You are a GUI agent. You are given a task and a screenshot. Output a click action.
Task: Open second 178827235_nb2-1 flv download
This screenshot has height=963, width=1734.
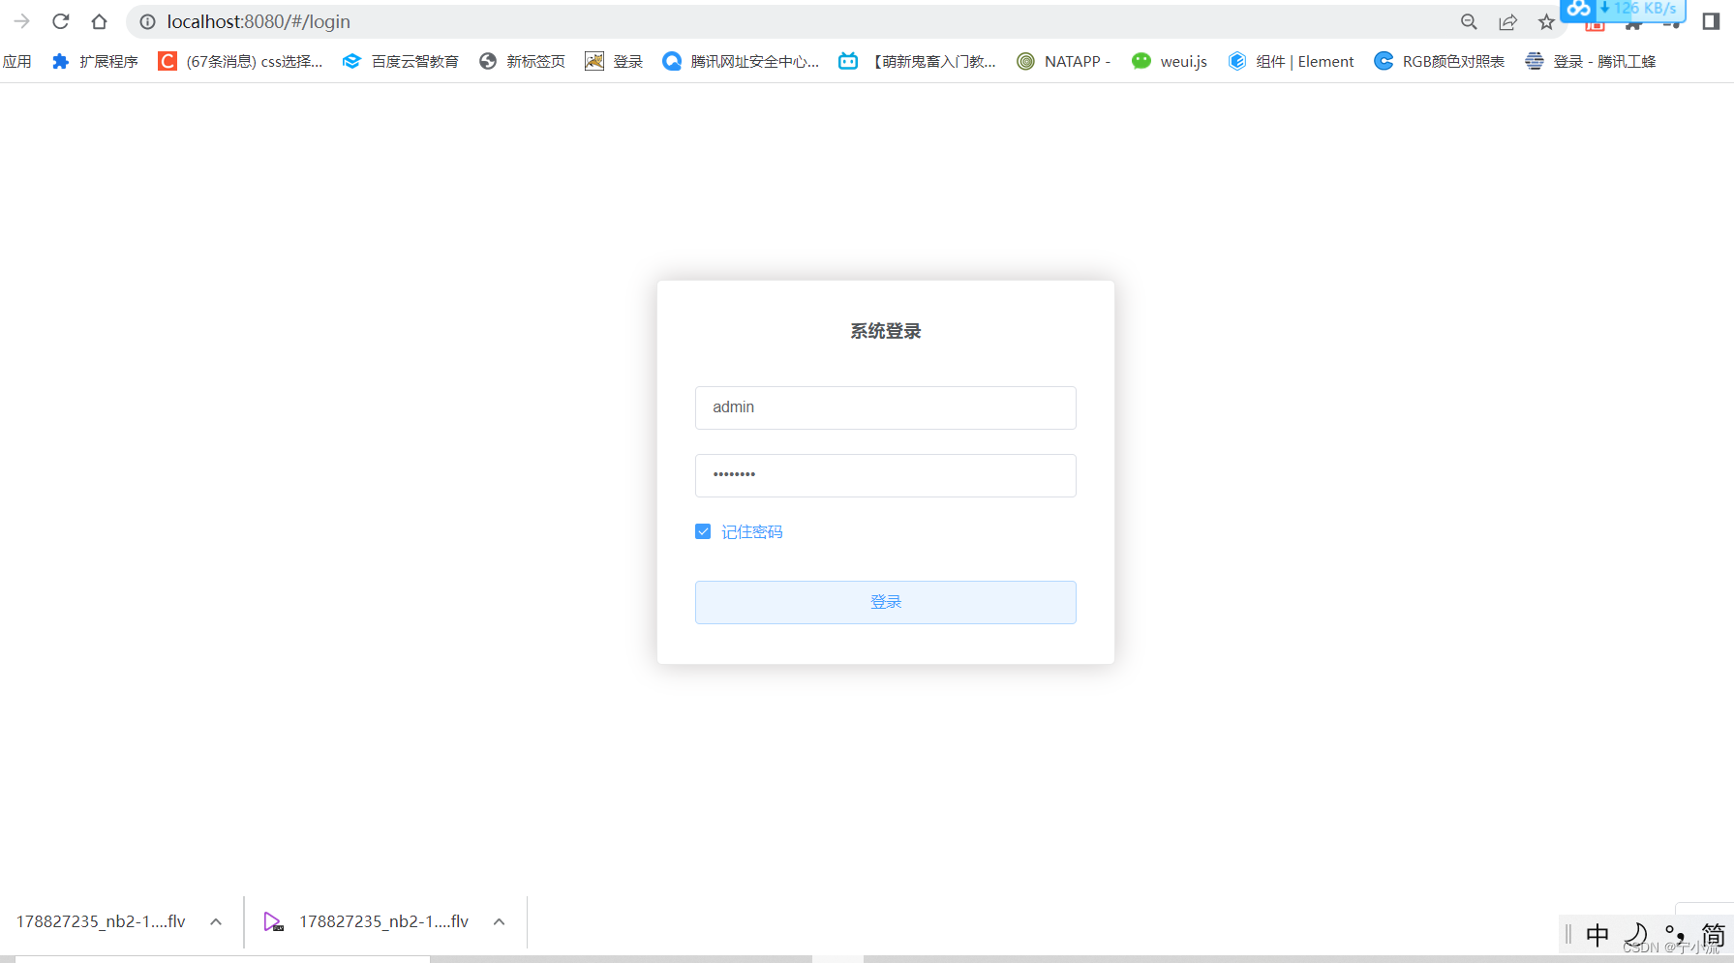tap(369, 921)
